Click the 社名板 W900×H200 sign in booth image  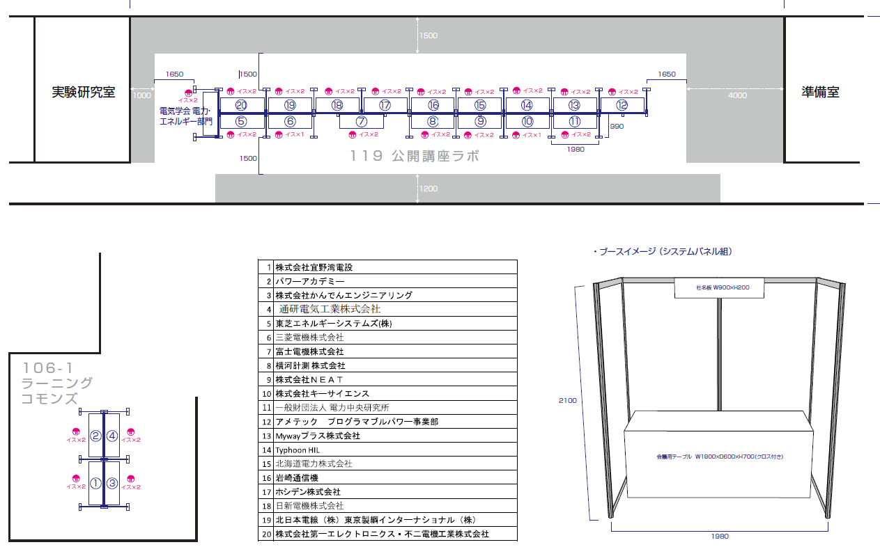click(720, 287)
